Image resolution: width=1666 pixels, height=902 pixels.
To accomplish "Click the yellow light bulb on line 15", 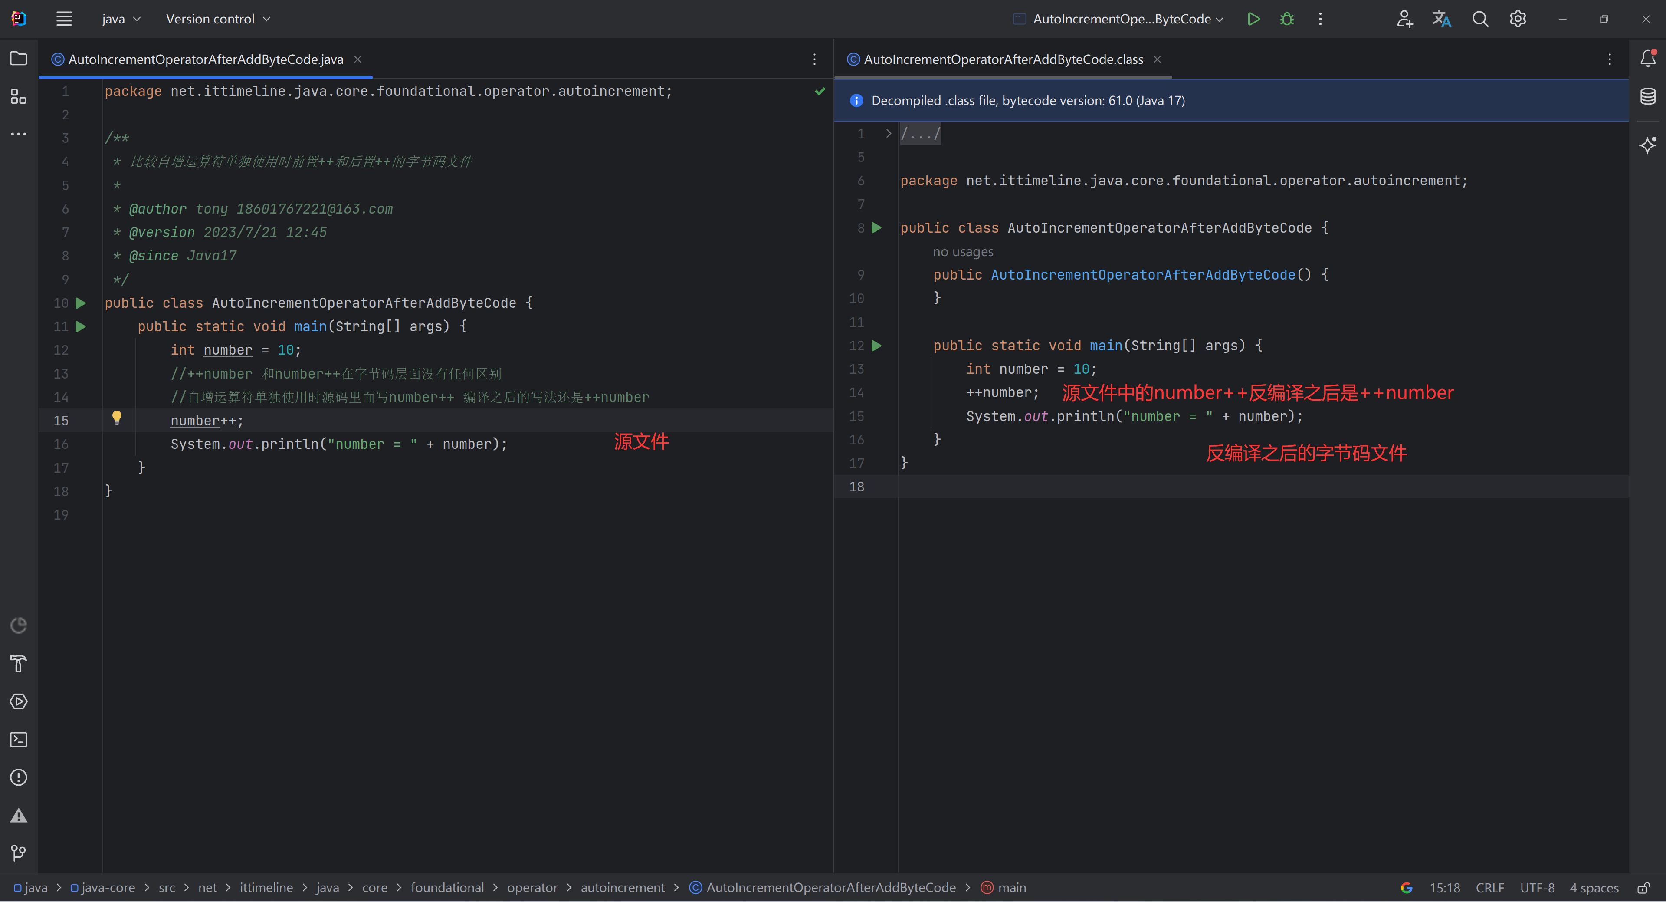I will (116, 417).
